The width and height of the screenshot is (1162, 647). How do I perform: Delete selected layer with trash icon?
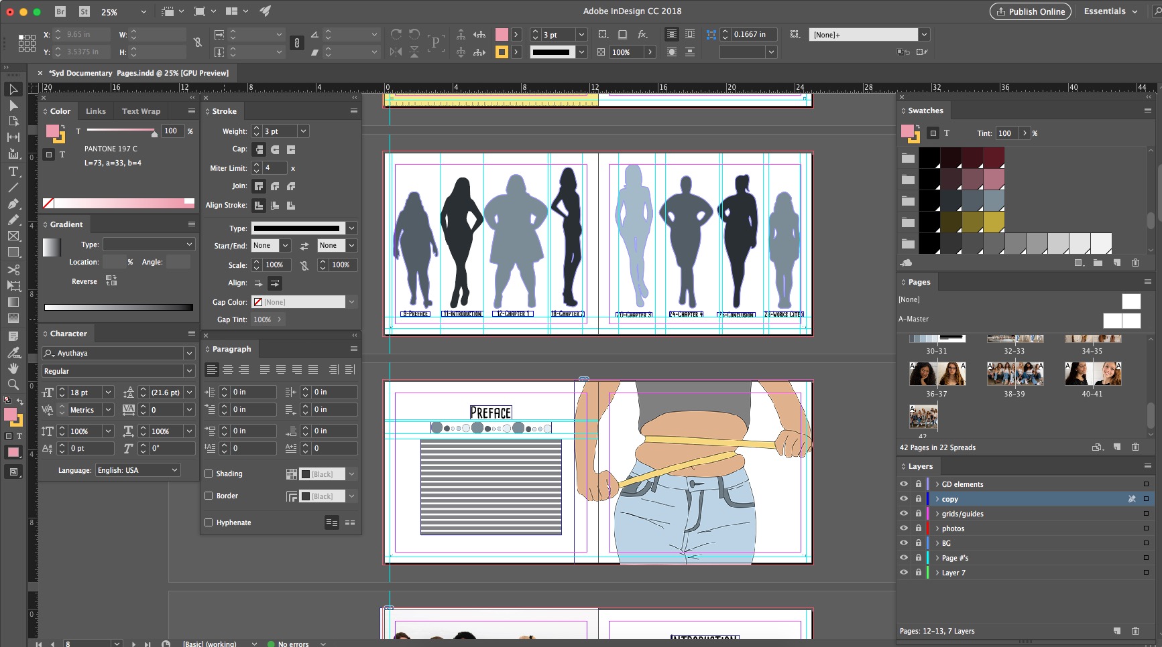pos(1135,631)
